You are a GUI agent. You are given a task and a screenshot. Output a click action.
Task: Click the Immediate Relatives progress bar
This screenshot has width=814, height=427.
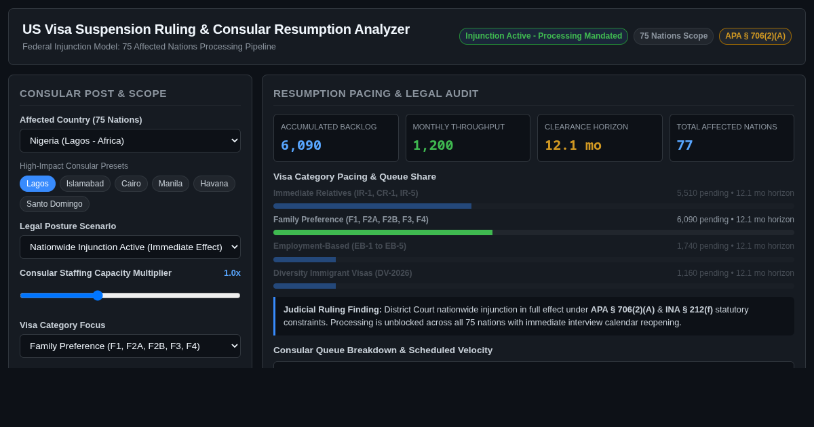pyautogui.click(x=372, y=206)
